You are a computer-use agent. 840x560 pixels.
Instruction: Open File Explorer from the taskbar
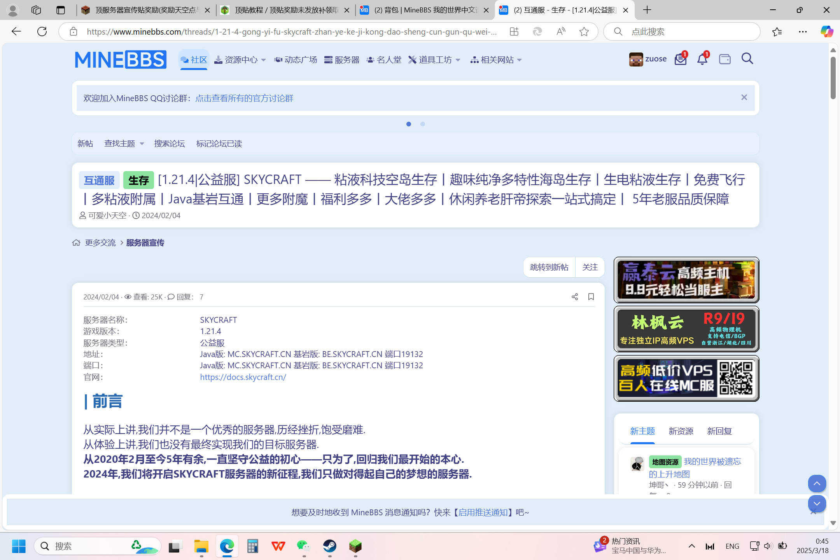pos(201,546)
